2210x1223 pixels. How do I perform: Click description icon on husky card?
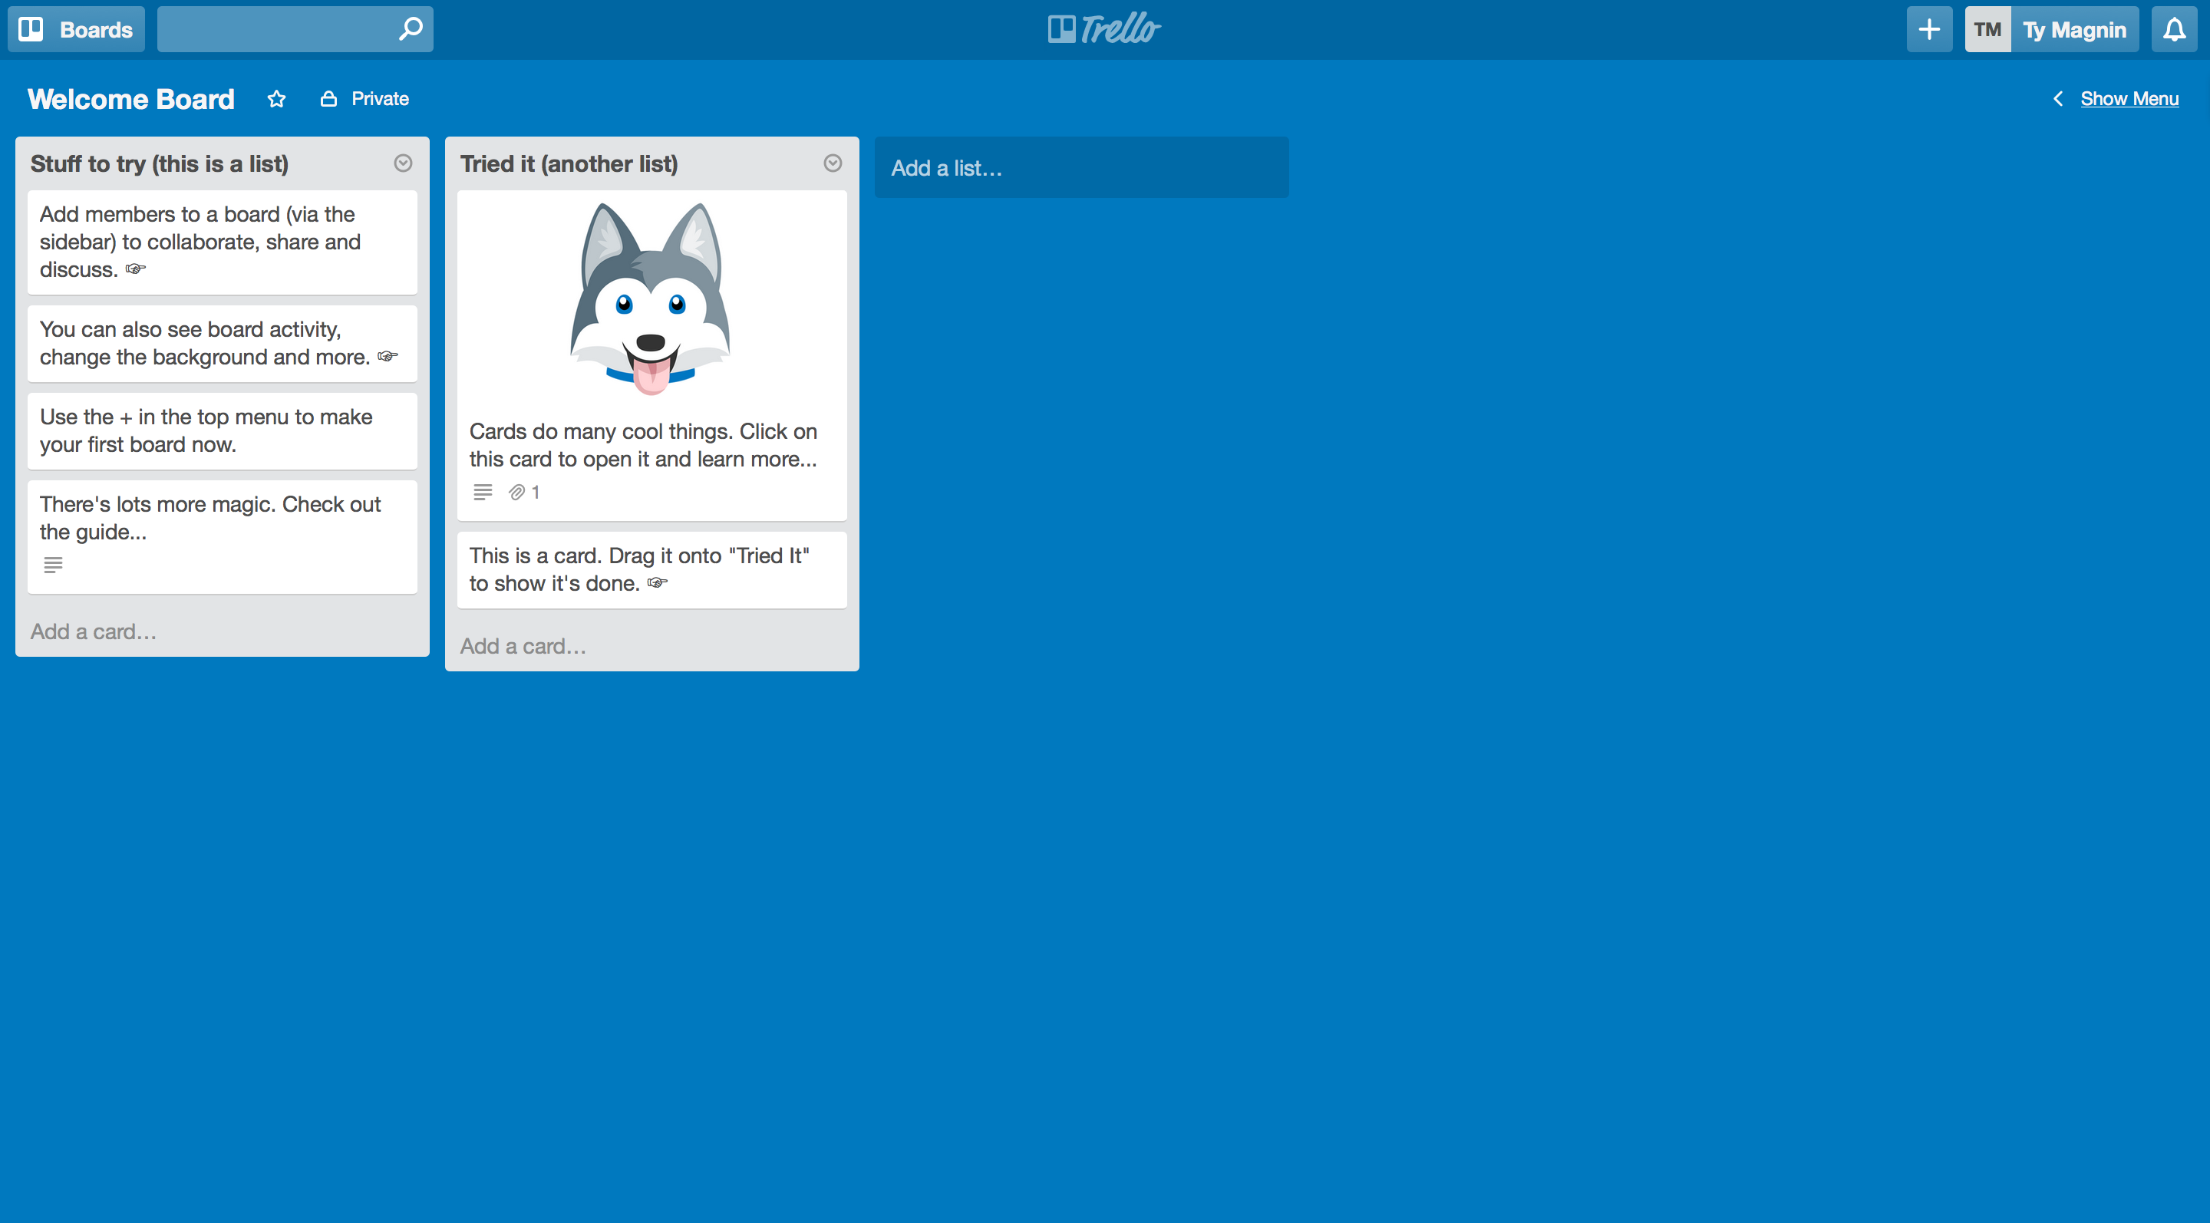[483, 492]
